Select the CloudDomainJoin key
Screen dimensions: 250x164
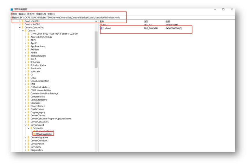[x=40, y=81]
